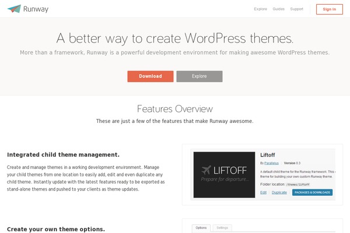
Task: Click the Features Overview heading
Action: point(175,109)
